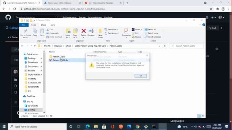Image resolution: width=232 pixels, height=130 pixels.
Task: Open the Move to command
Action: pyautogui.click(x=68, y=33)
